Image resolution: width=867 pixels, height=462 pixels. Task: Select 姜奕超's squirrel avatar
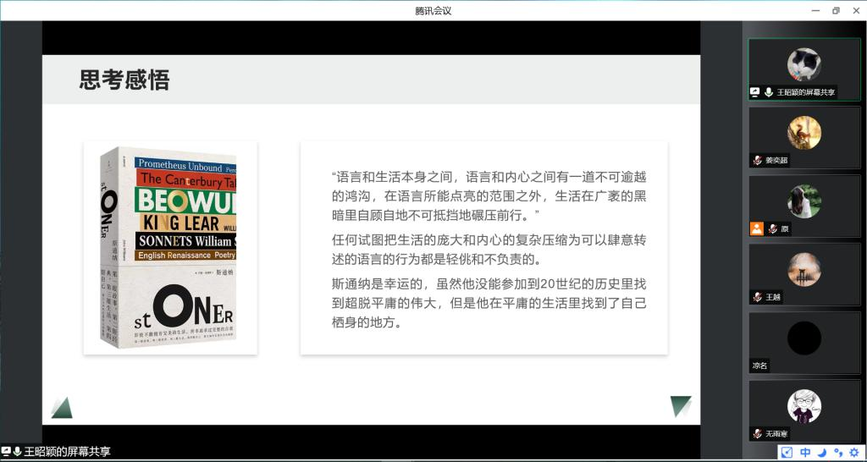[804, 133]
